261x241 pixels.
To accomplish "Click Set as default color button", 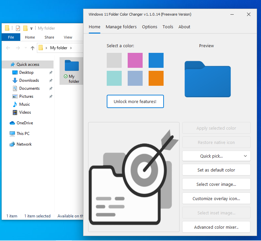I will 216,170.
